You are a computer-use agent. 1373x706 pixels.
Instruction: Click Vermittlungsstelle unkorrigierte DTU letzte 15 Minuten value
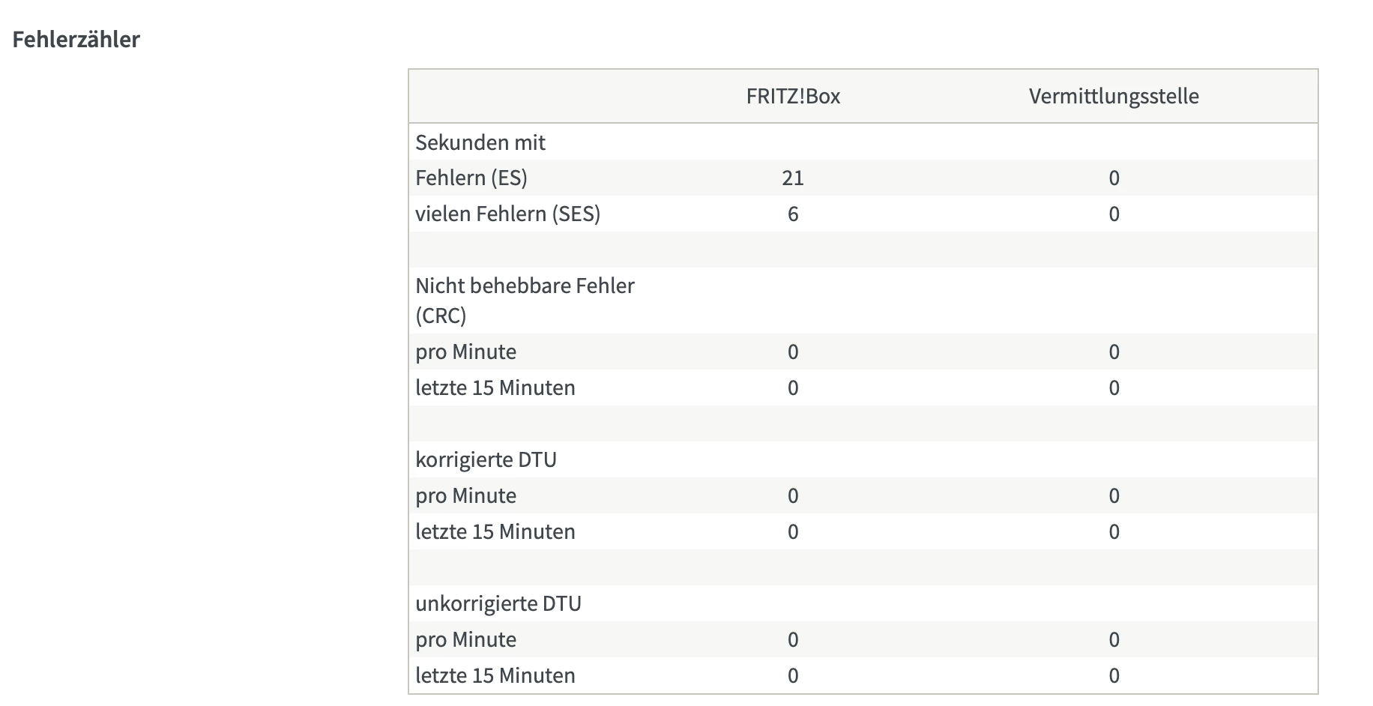coord(1114,676)
